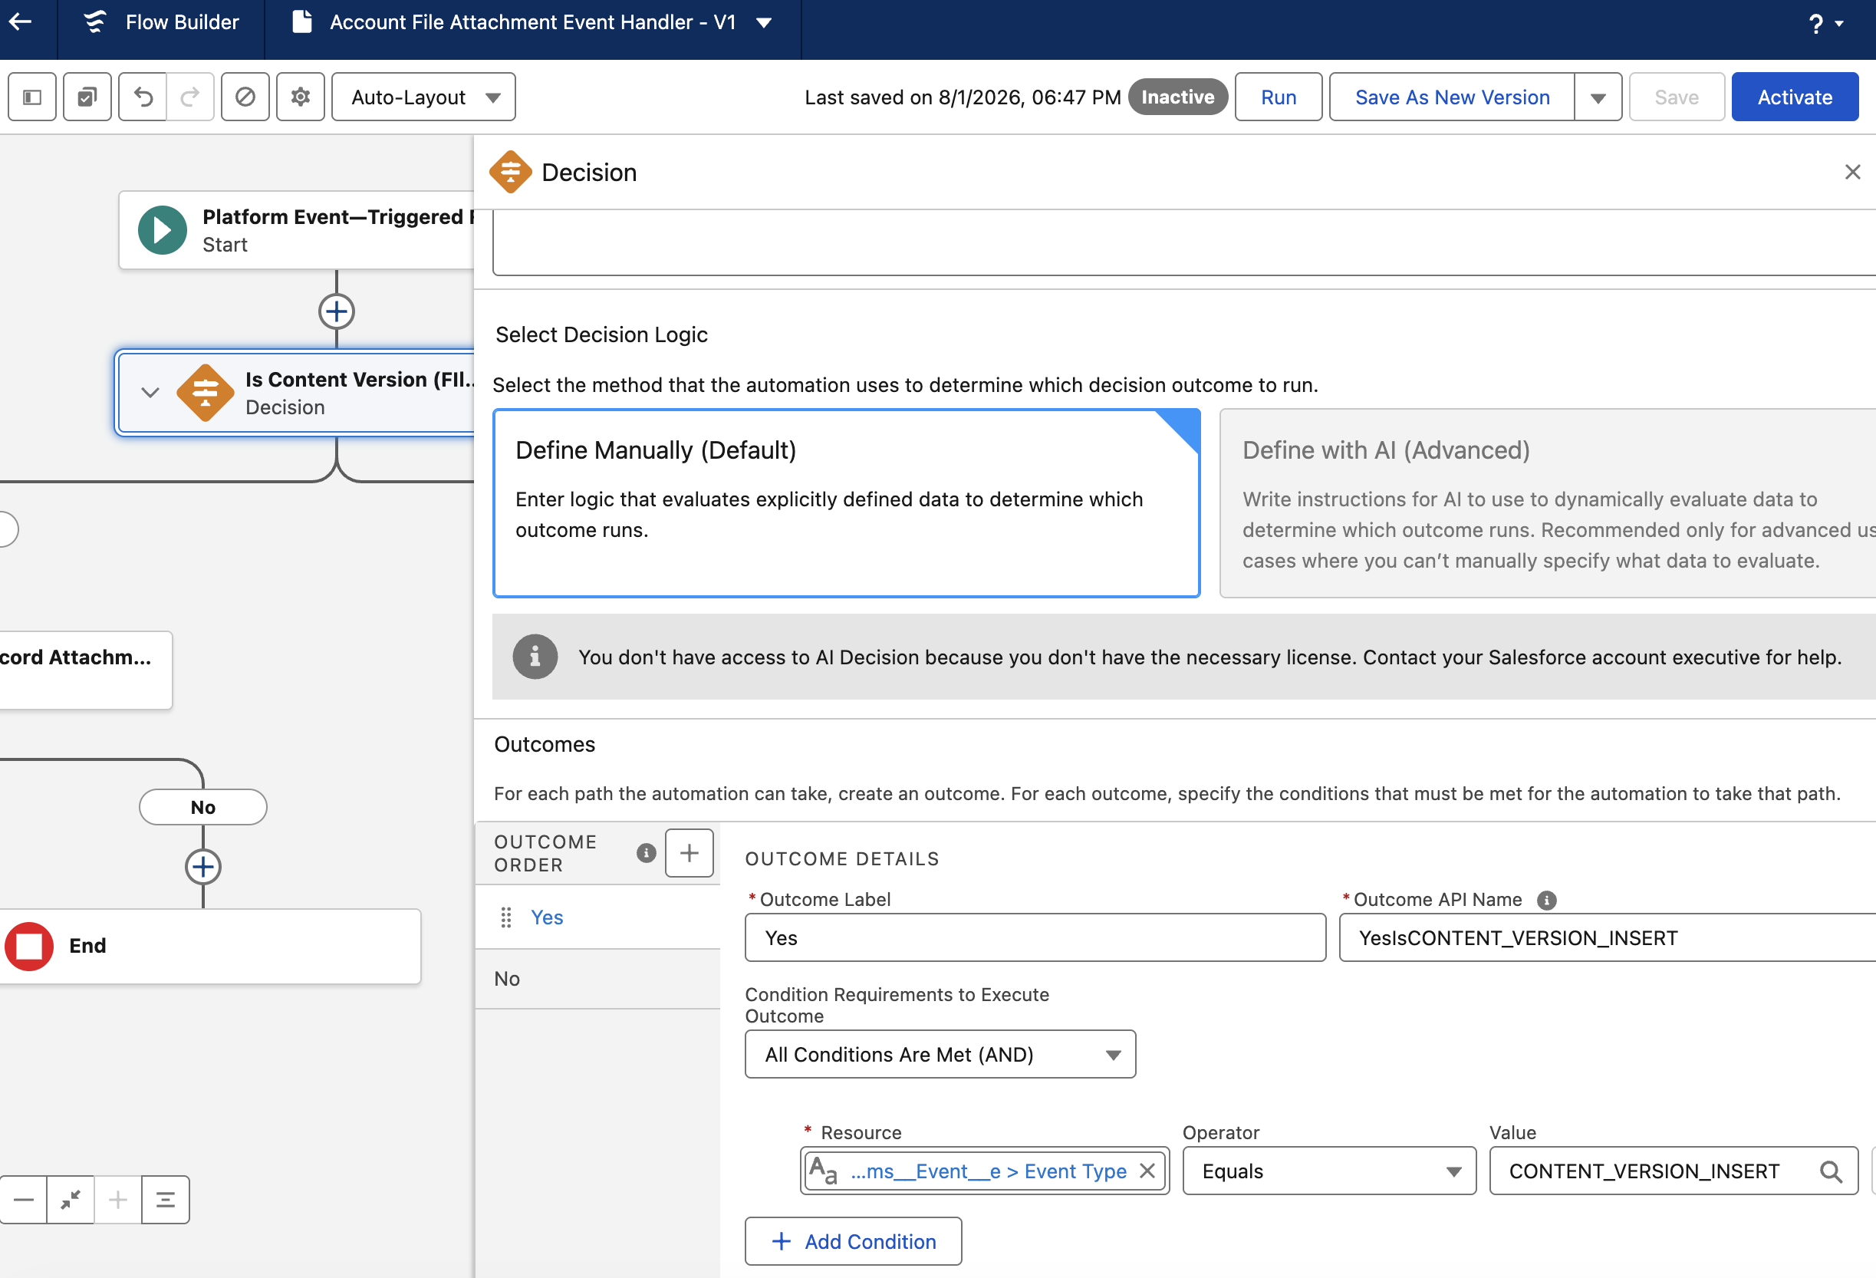Click the value search magnifier icon

point(1831,1171)
